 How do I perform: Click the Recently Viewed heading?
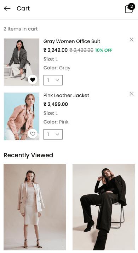click(28, 155)
